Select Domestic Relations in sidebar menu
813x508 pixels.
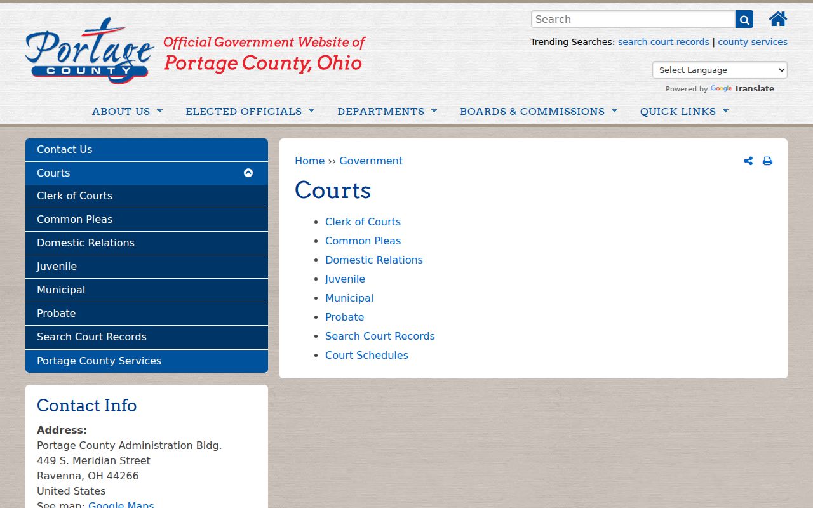click(147, 243)
